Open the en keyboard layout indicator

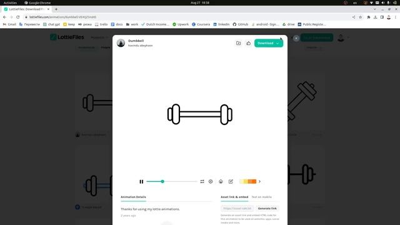(355, 2)
